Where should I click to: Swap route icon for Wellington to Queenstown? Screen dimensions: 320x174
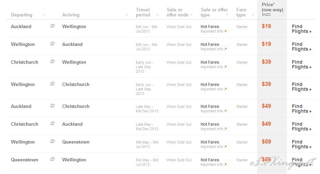(52, 141)
